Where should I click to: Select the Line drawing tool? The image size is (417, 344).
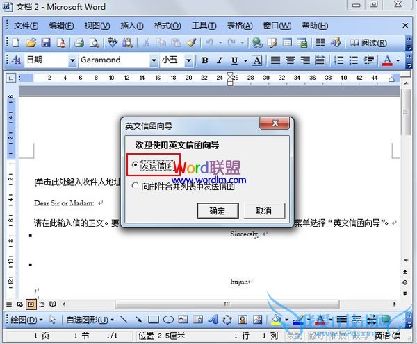[124, 319]
